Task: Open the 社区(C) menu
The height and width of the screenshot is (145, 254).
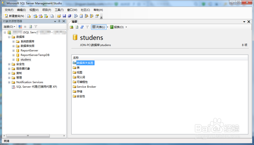Action: 85,10
